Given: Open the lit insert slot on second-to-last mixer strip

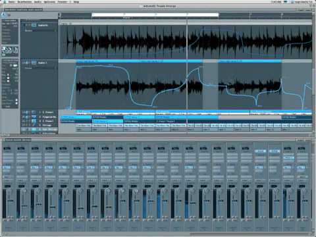Looking at the screenshot, I should tap(288, 158).
